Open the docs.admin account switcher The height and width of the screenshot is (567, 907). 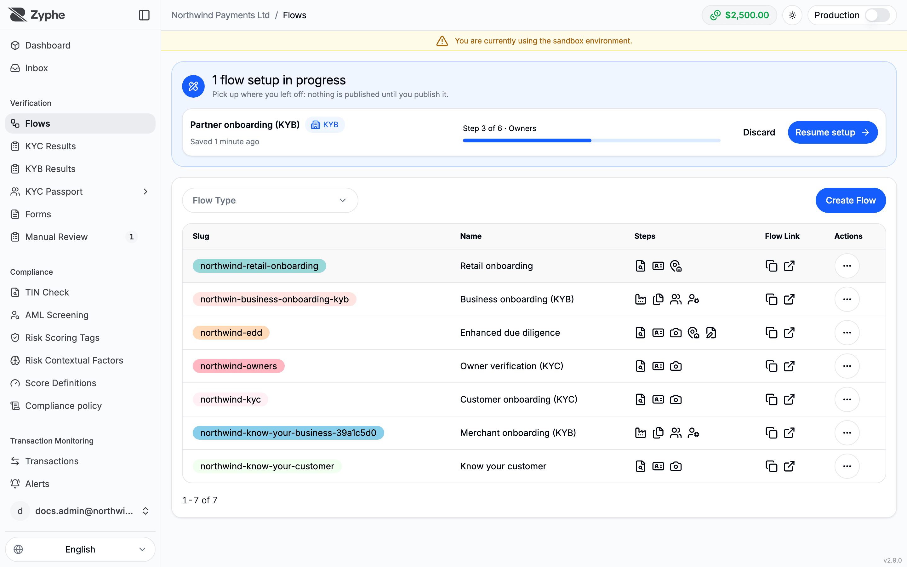pos(80,511)
